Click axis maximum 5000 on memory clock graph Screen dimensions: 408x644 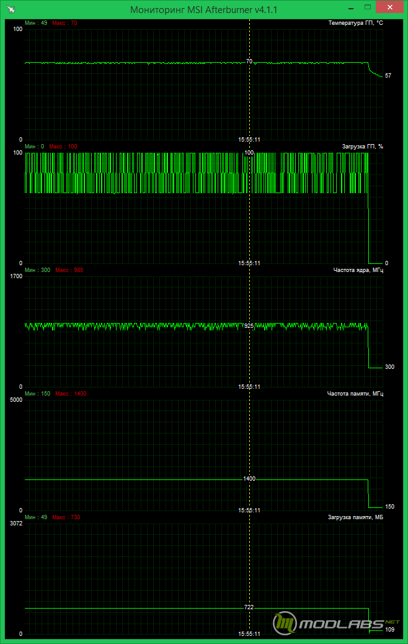coord(16,400)
